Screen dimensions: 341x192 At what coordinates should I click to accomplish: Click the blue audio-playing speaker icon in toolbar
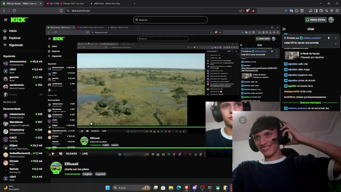286,11
